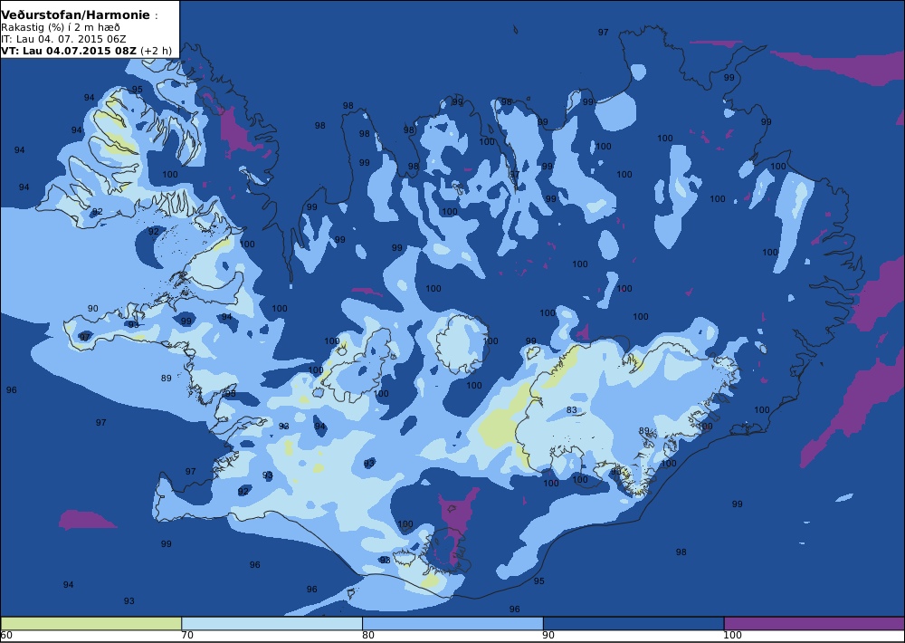Click the 87 humidity value in northern Iceland
Image resolution: width=905 pixels, height=643 pixels.
pos(514,174)
